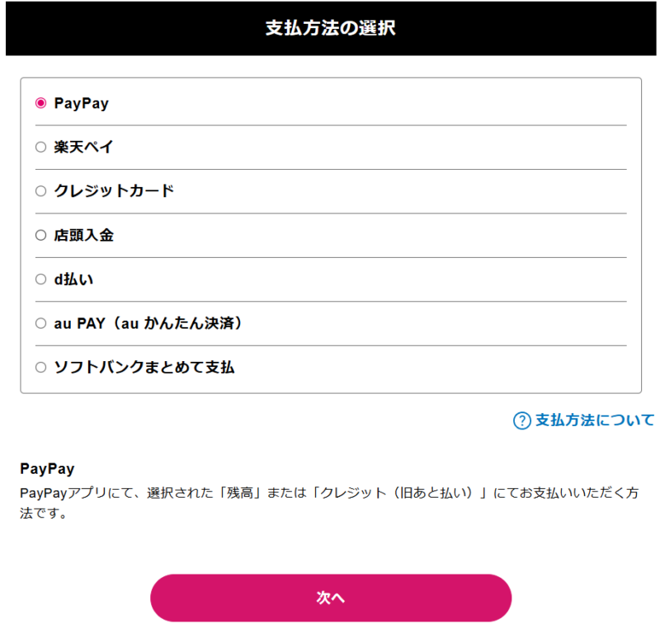Open the 支払方法について link text
The image size is (660, 624).
coord(594,420)
